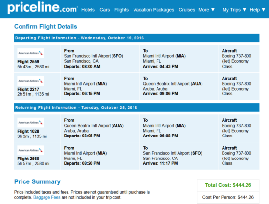
Task: Click the Cost Per Person box
Action: pyautogui.click(x=228, y=197)
